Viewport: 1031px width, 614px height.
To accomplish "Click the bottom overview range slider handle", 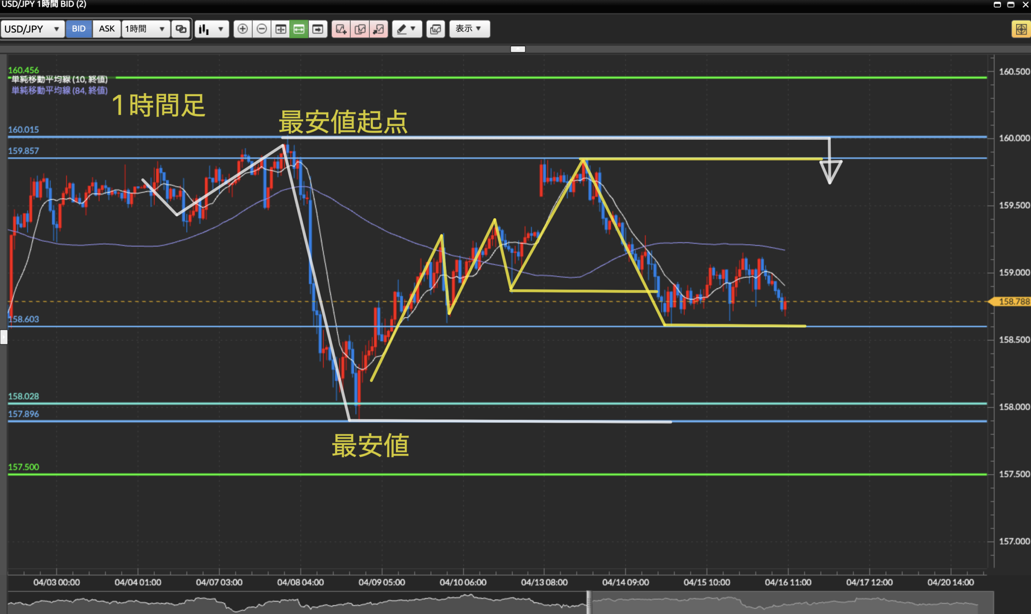I will pyautogui.click(x=589, y=602).
